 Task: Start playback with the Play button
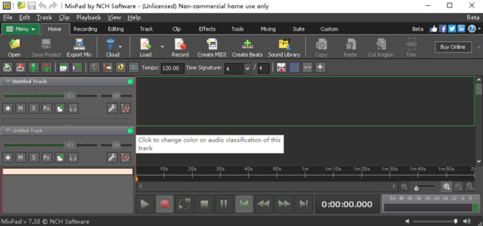click(x=145, y=204)
